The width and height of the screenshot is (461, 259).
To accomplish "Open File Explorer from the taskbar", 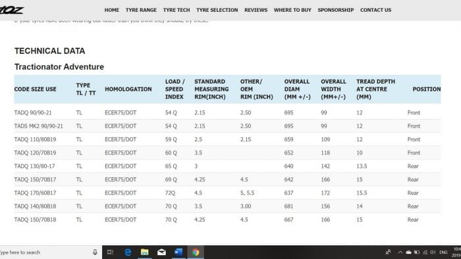I will pyautogui.click(x=145, y=252).
